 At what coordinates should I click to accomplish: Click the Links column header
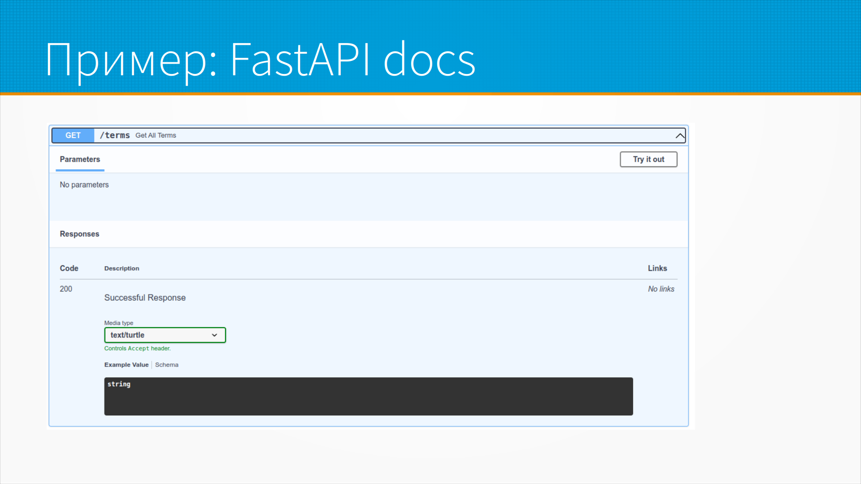coord(657,268)
